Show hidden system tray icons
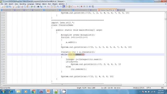This screenshot has width=167, height=94. (140, 92)
